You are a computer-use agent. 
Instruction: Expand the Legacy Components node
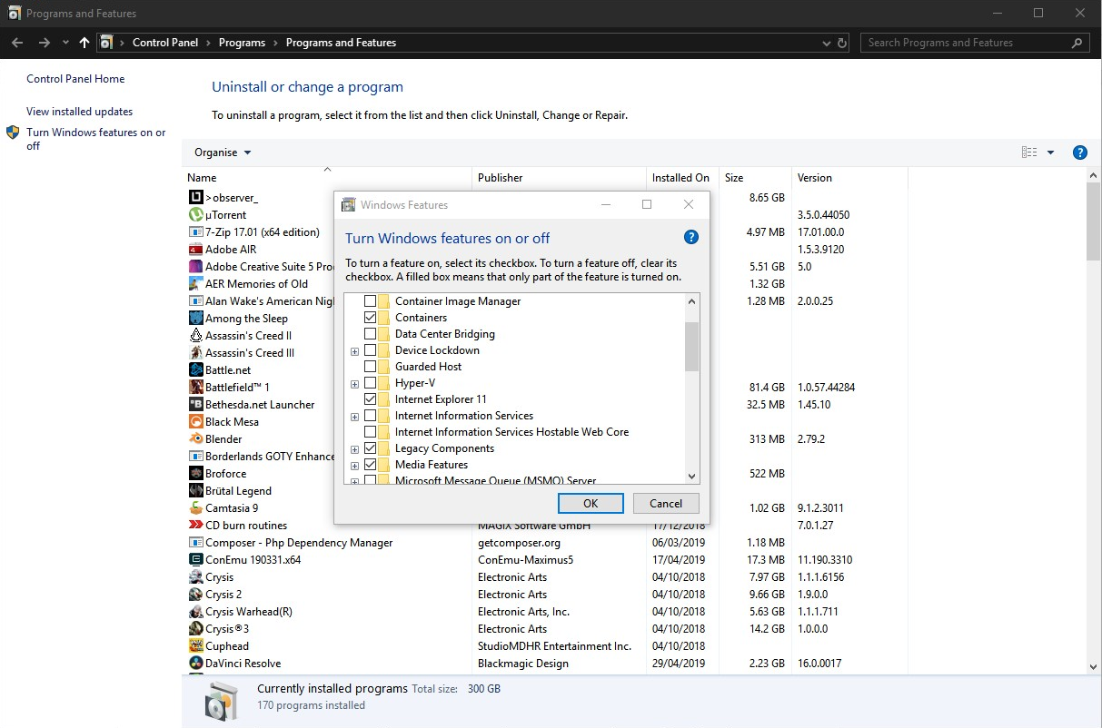tap(355, 448)
